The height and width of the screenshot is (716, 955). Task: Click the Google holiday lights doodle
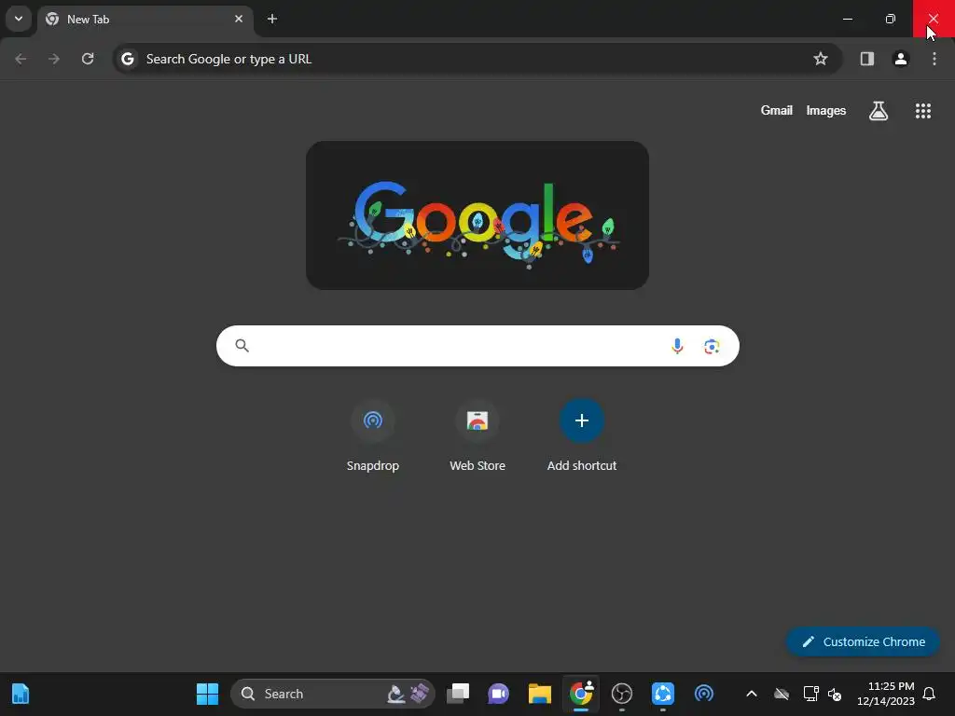[x=477, y=215]
